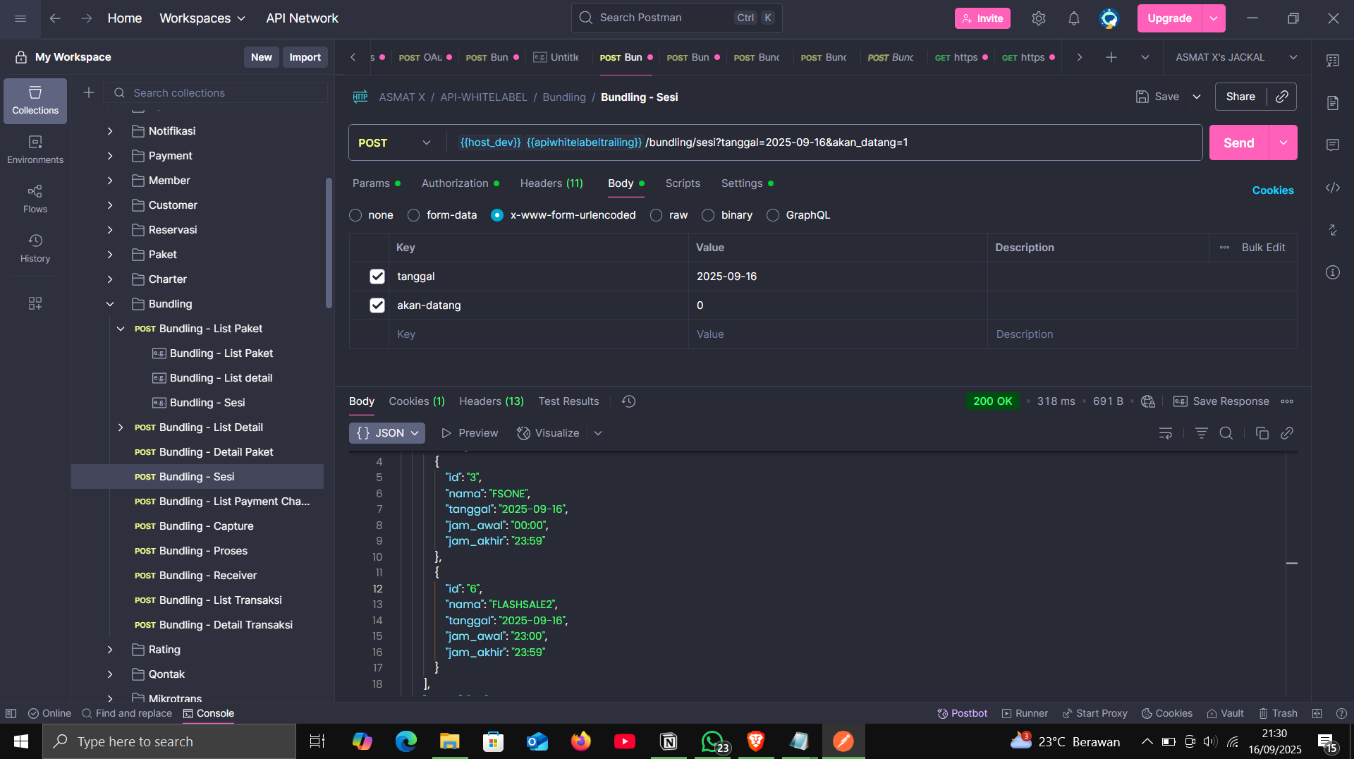Open the Console in the status bar
This screenshot has height=759, width=1354.
click(208, 713)
